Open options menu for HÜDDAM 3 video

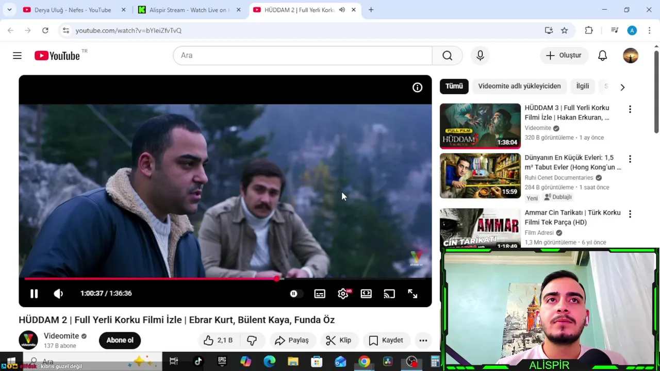point(630,109)
